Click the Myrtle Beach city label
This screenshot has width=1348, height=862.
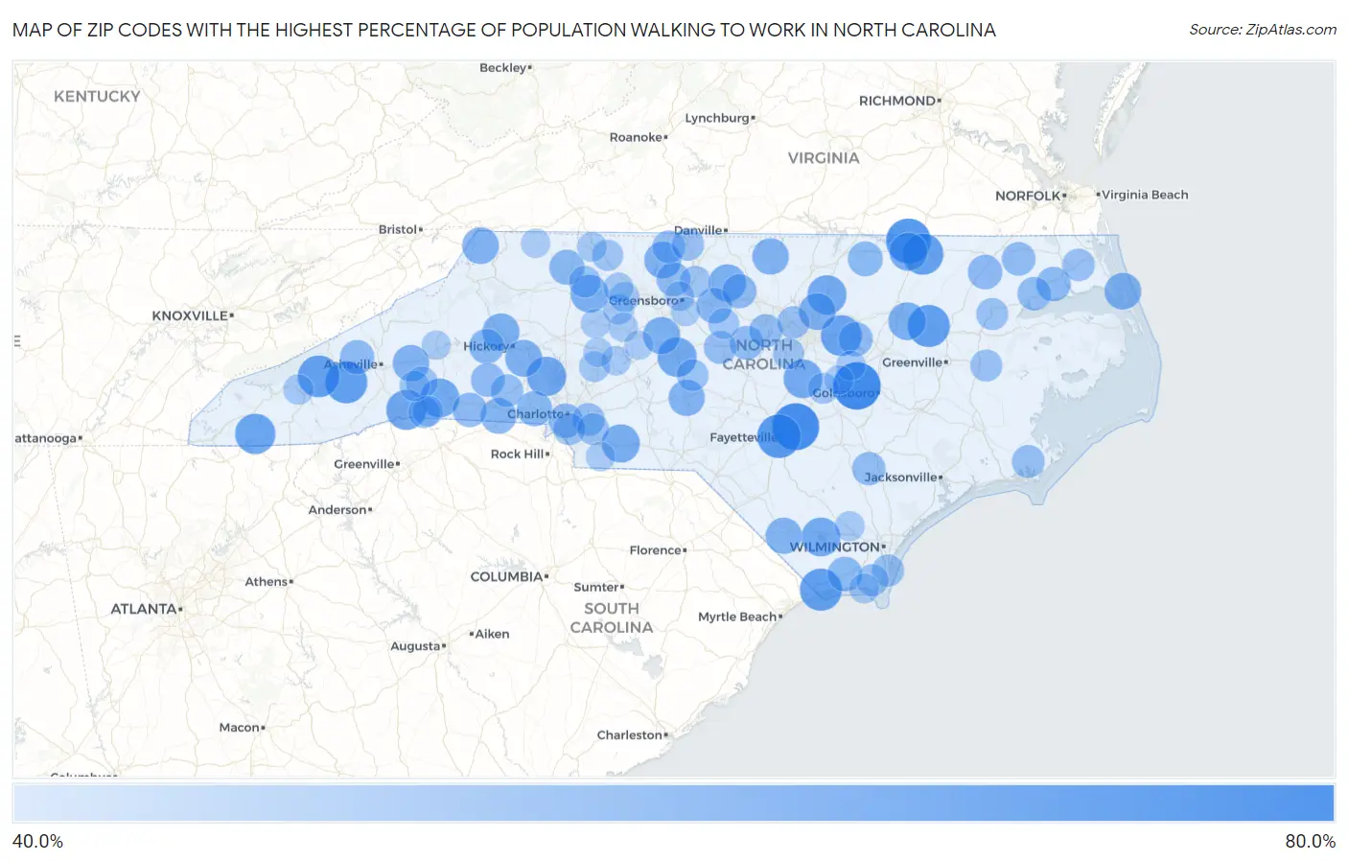[x=739, y=617]
